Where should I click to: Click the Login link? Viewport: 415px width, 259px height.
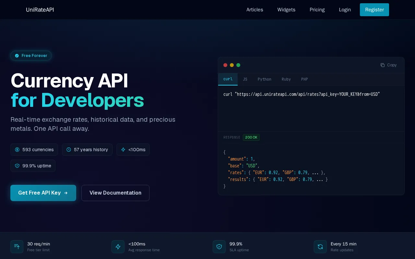tap(345, 10)
